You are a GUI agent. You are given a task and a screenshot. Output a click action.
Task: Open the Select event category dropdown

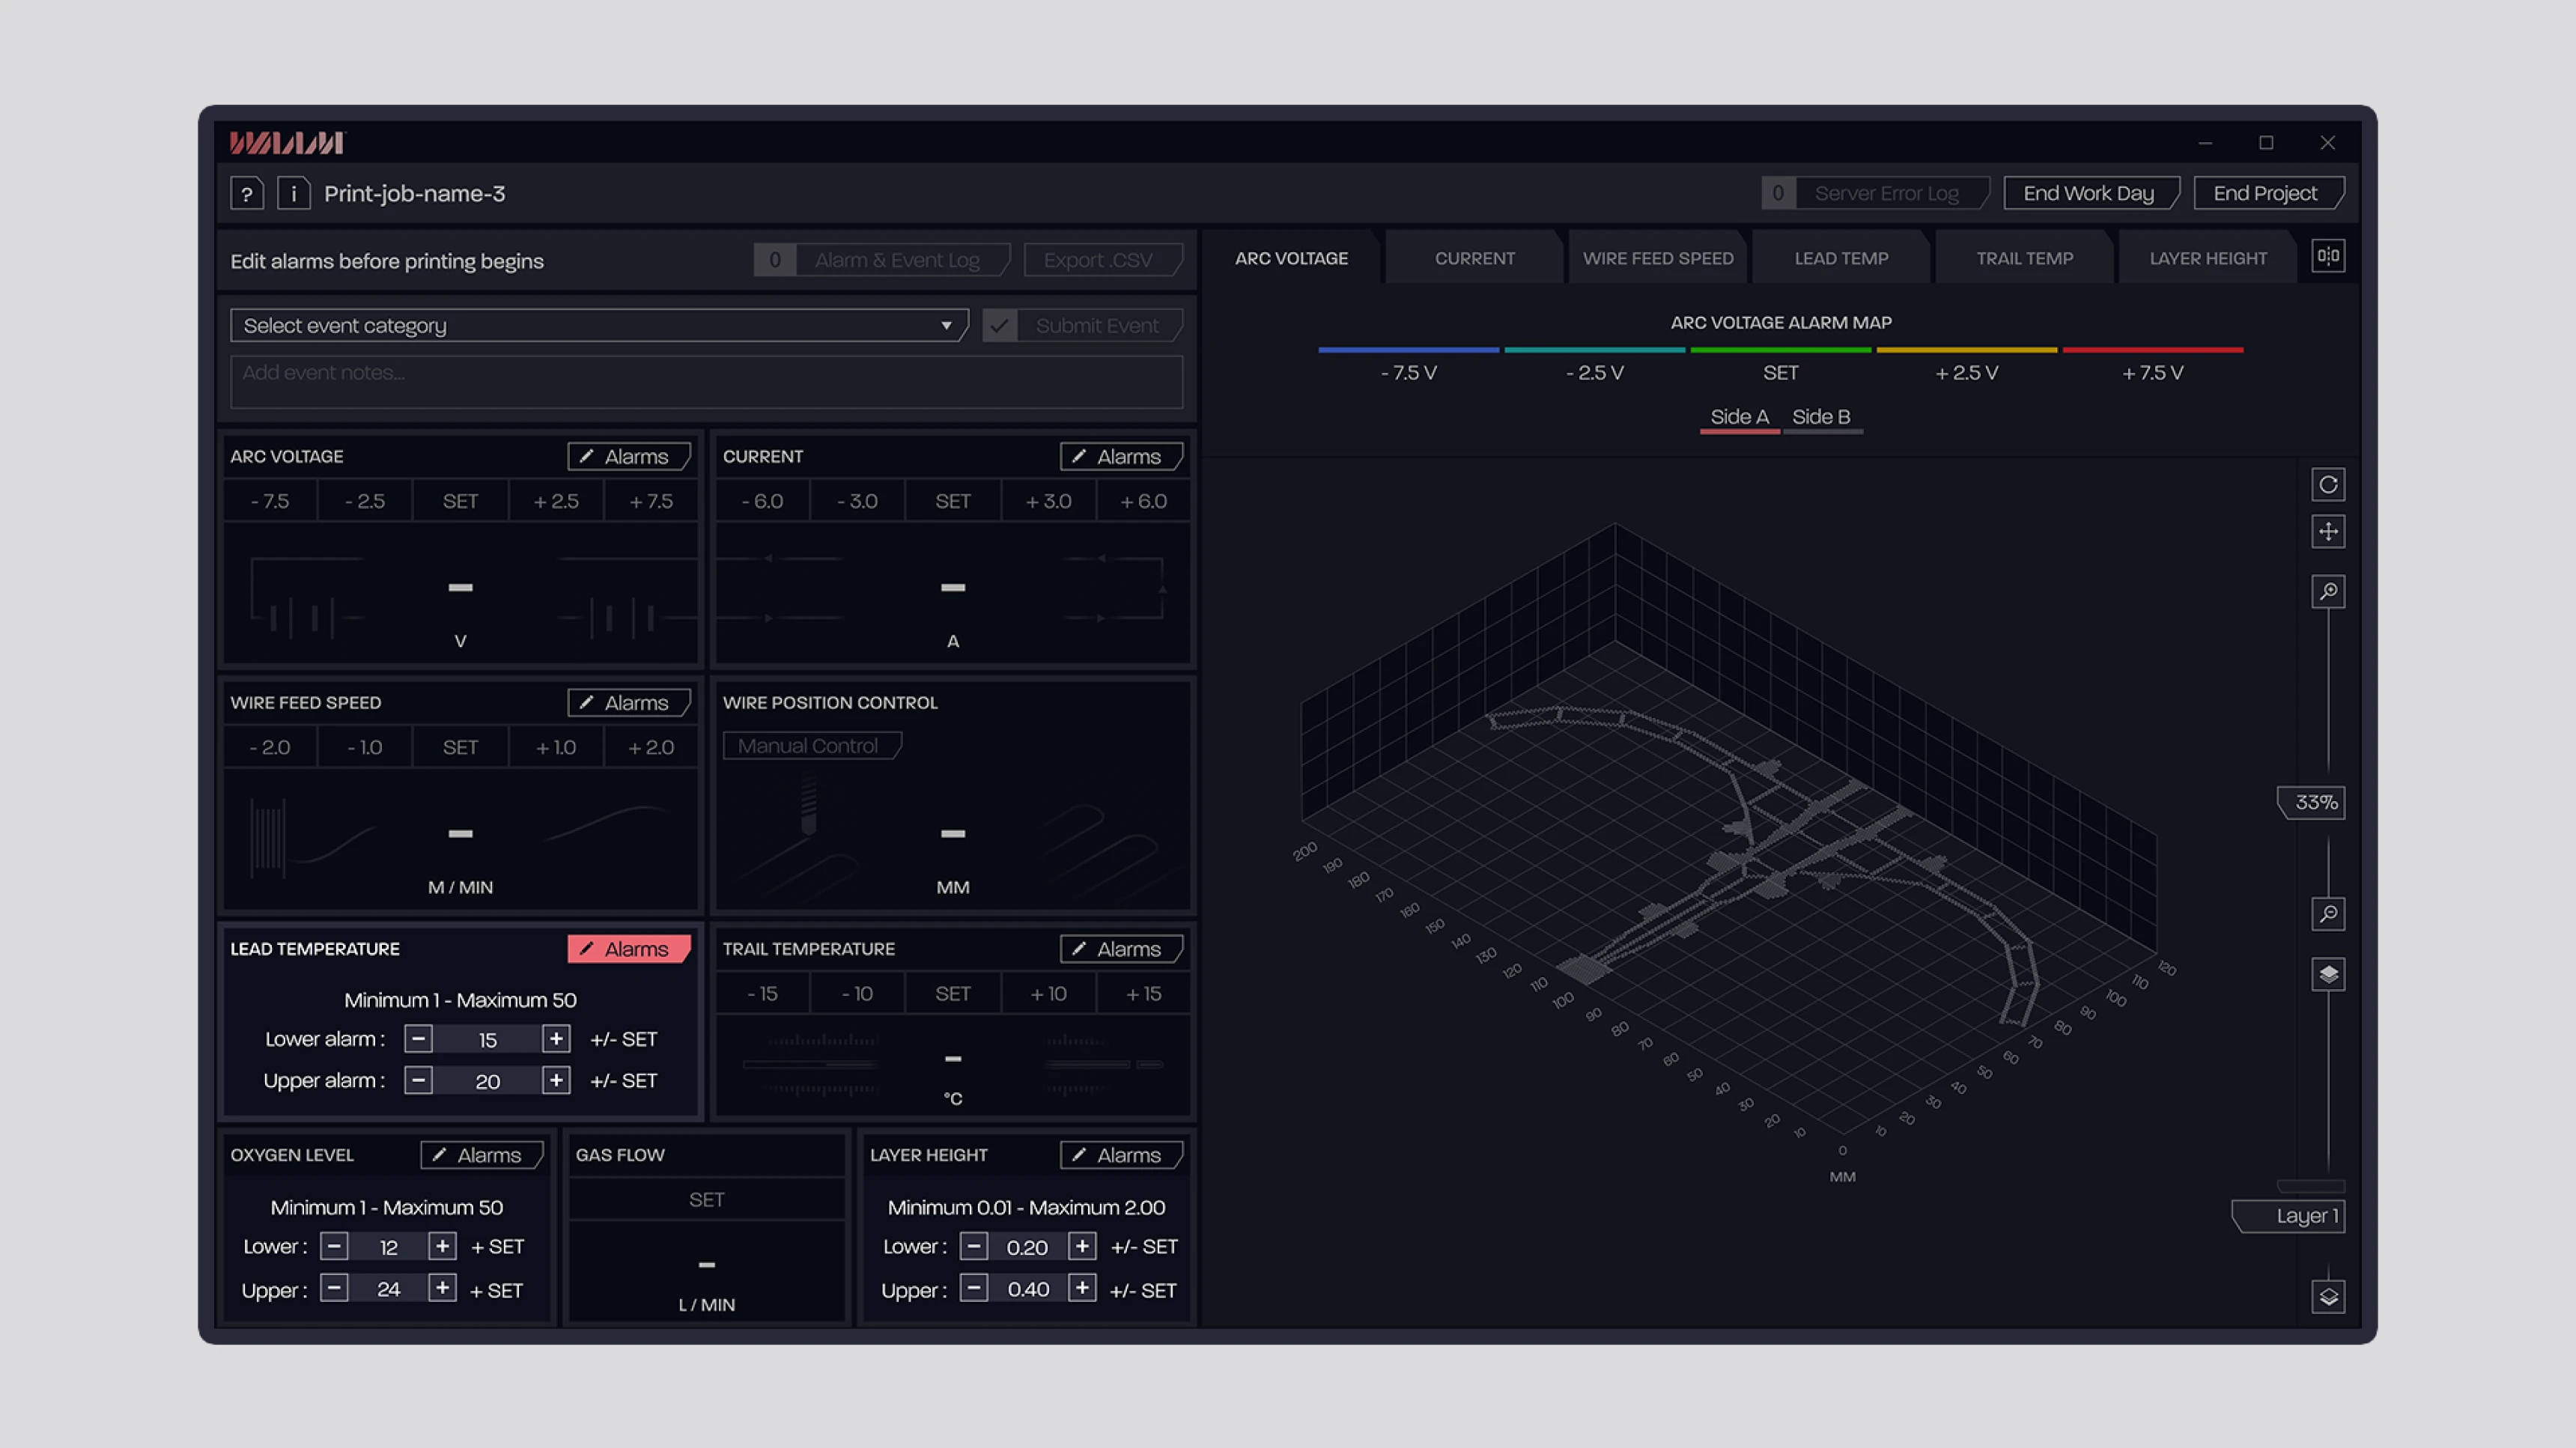(x=598, y=326)
